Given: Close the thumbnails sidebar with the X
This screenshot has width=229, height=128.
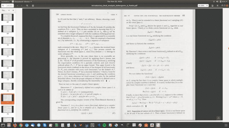Looking at the screenshot, I should tap(13, 11).
